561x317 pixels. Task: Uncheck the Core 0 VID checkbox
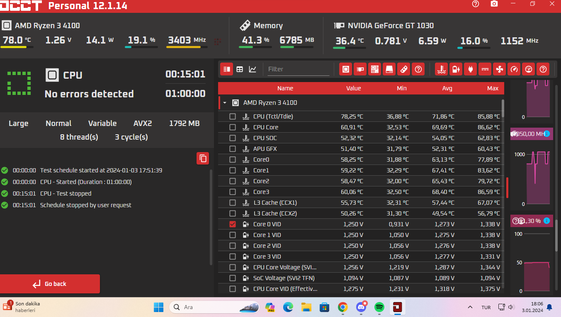[x=233, y=224]
